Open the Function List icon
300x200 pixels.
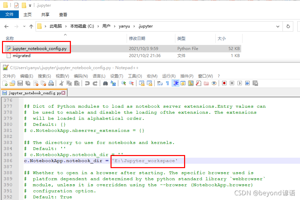[199, 83]
